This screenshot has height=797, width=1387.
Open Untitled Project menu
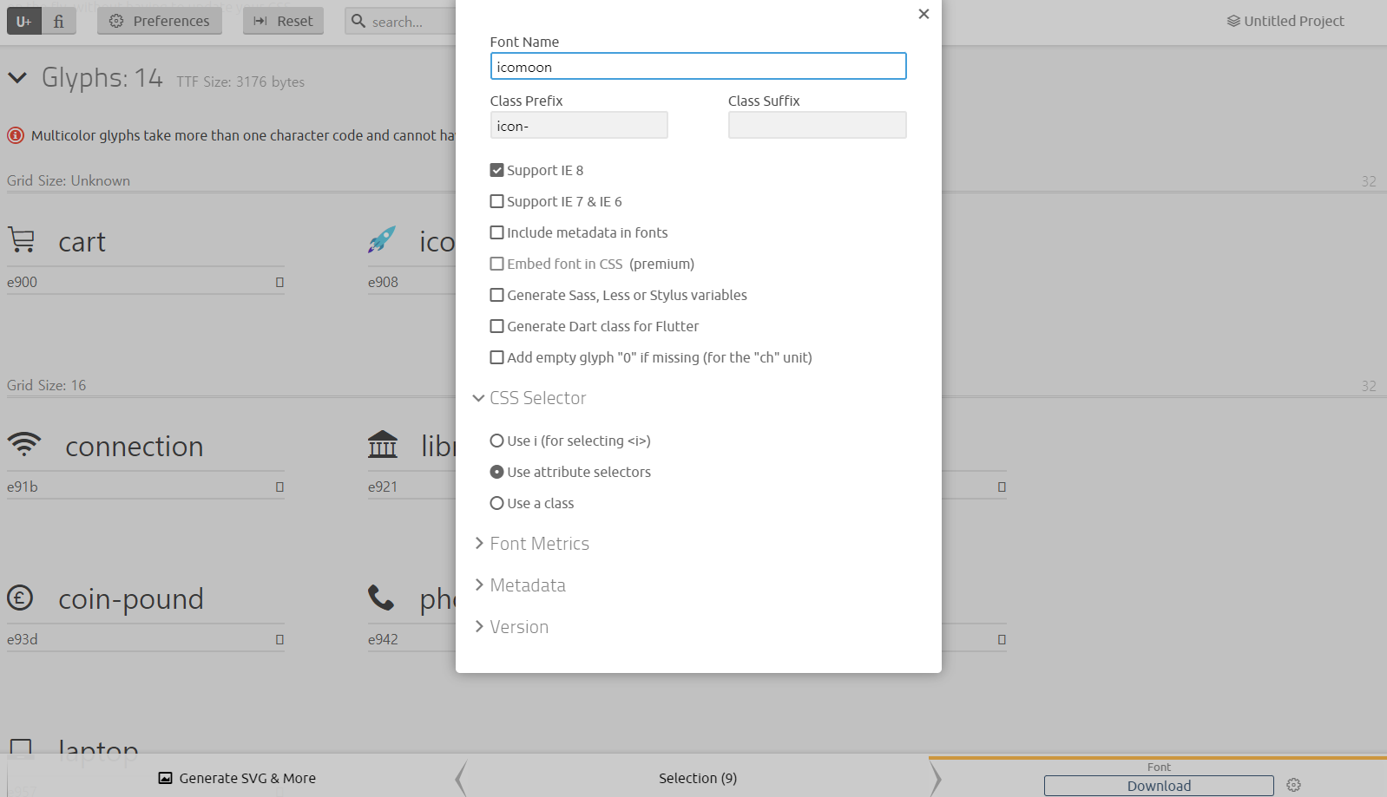pyautogui.click(x=1285, y=21)
